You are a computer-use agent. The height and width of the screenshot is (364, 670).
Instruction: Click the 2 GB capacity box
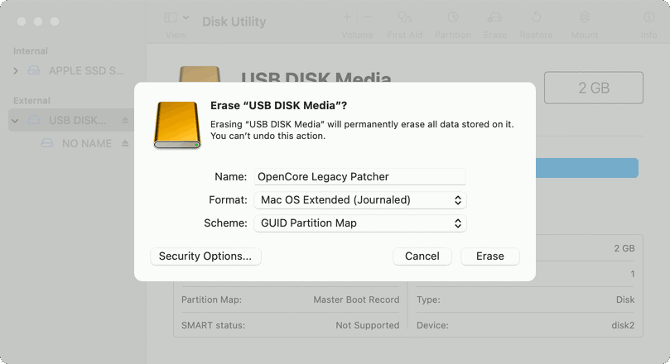[x=594, y=88]
